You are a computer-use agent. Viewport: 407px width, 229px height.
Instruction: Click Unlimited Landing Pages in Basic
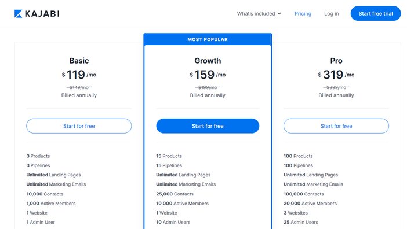click(53, 175)
